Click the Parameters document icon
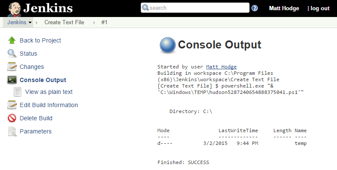 click(x=12, y=131)
